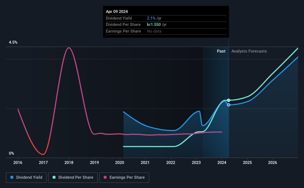Click the earnings peak at 2018

[x=69, y=48]
